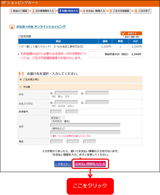The width and height of the screenshot is (160, 195).
Task: Click 商品のご確認へ戻る link
Action: pyautogui.click(x=131, y=37)
